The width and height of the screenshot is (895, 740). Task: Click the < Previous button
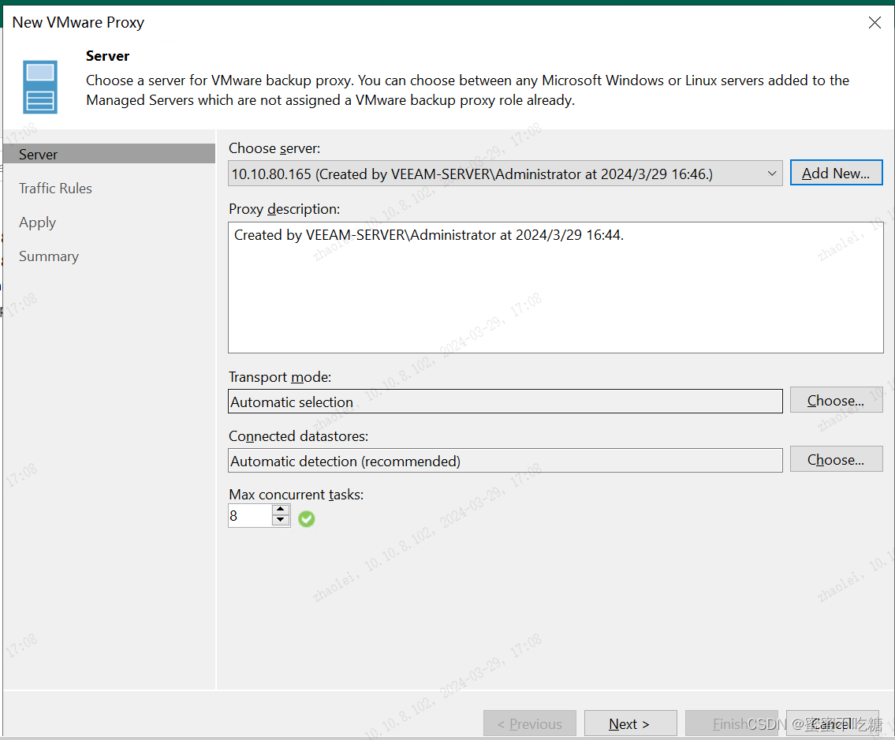[x=530, y=723]
